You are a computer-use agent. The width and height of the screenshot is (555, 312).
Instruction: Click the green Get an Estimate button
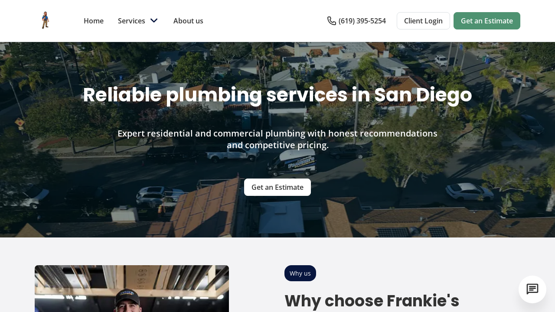coord(487,21)
